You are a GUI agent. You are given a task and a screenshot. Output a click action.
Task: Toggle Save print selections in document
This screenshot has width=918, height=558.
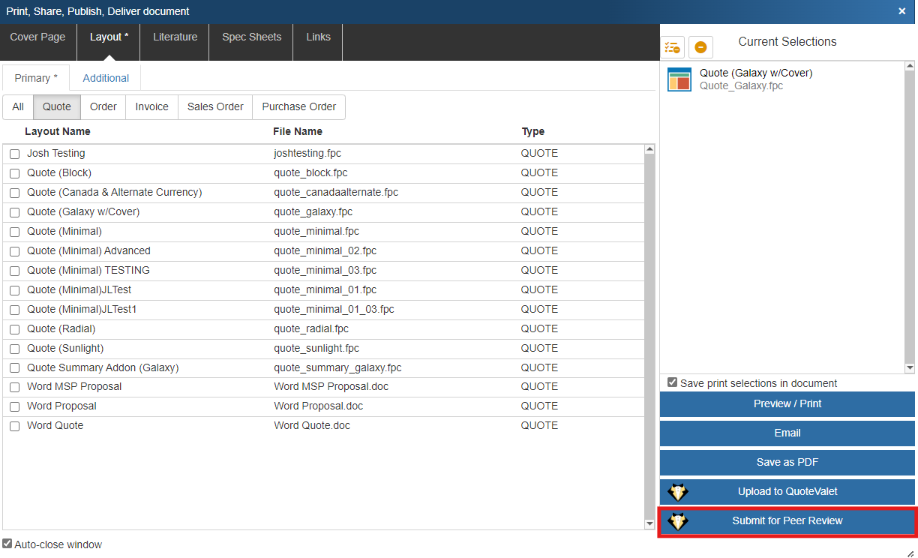673,382
